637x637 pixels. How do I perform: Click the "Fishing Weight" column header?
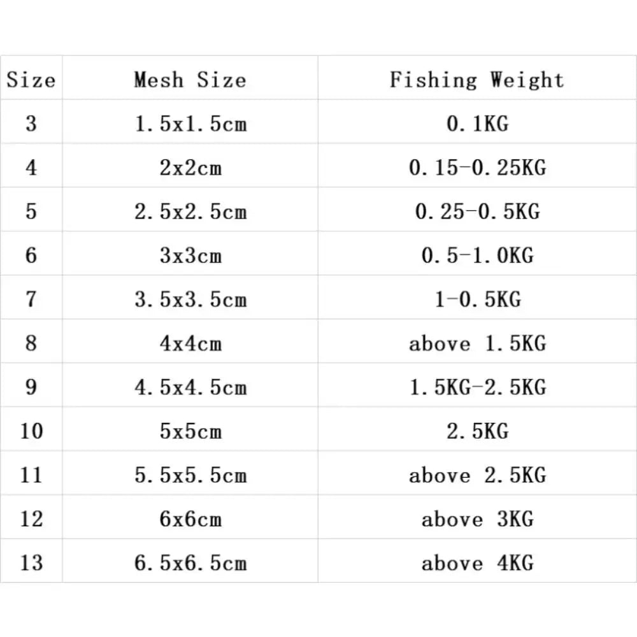point(477,80)
